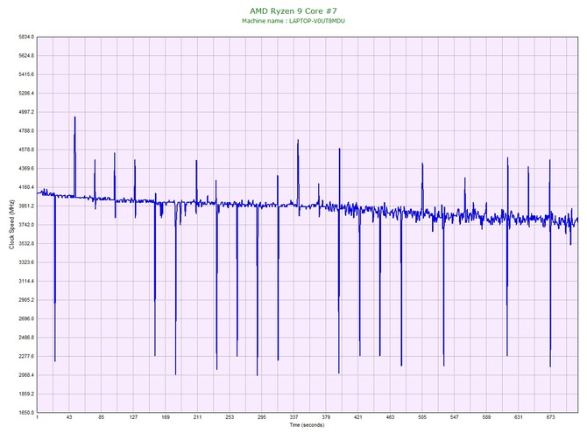Image resolution: width=587 pixels, height=440 pixels.
Task: Select the 2068.4 y-axis value
Action: click(26, 375)
